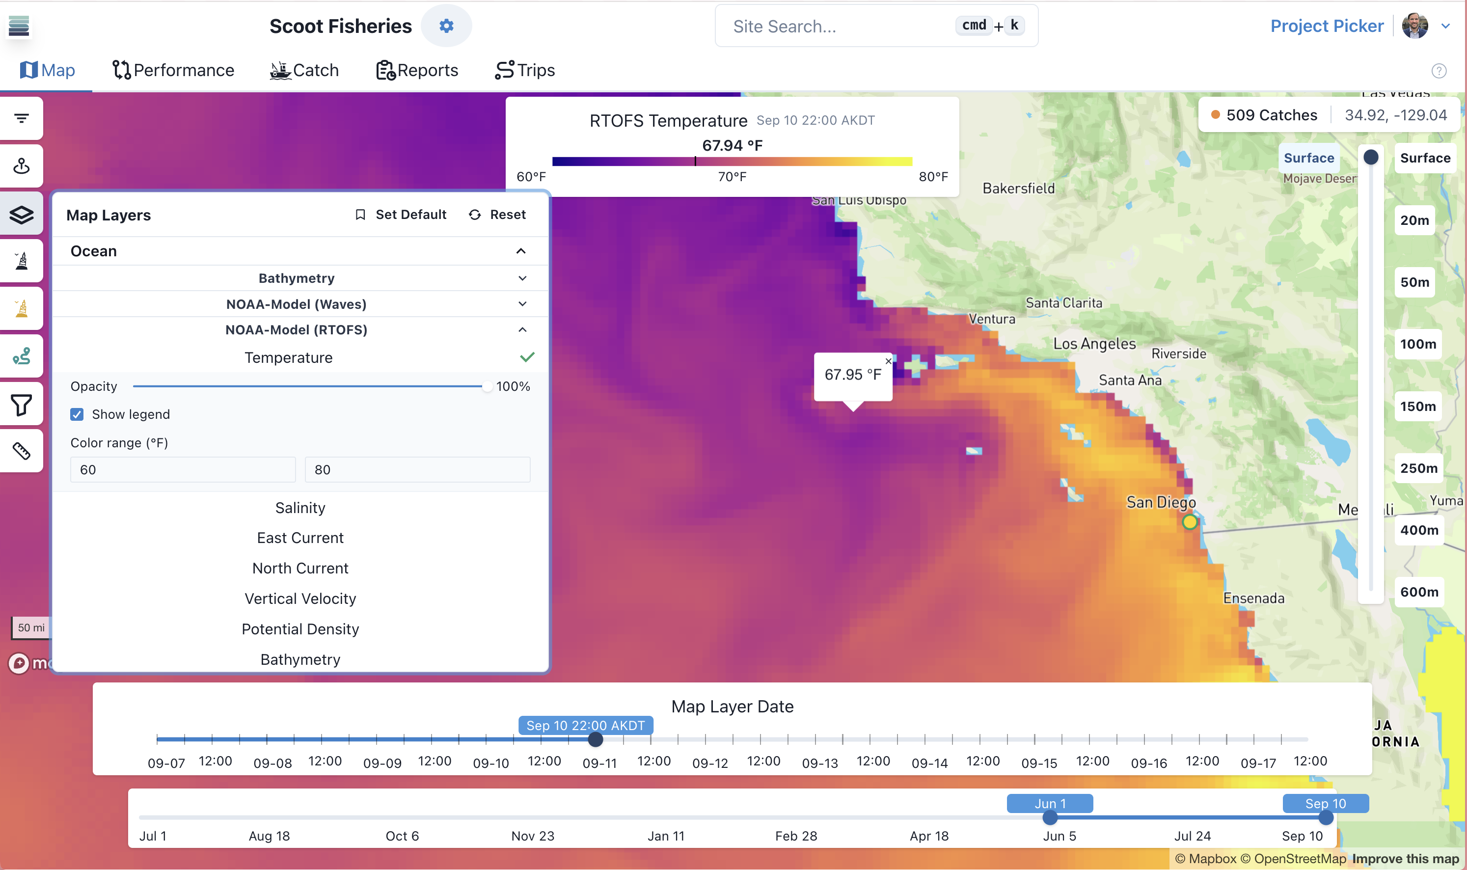Select the anchor sidebar tool

pyautogui.click(x=22, y=166)
